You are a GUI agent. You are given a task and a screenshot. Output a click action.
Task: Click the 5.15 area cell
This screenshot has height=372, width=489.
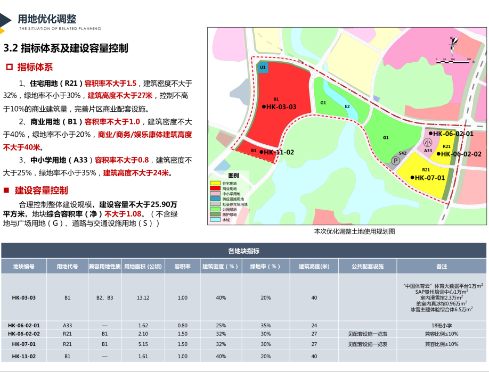(143, 344)
